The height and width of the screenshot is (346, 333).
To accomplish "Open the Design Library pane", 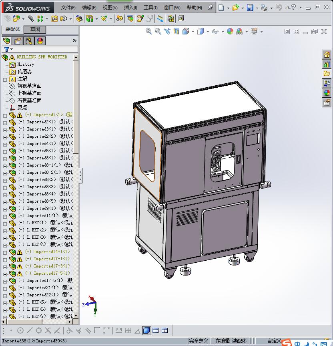I will click(x=327, y=64).
